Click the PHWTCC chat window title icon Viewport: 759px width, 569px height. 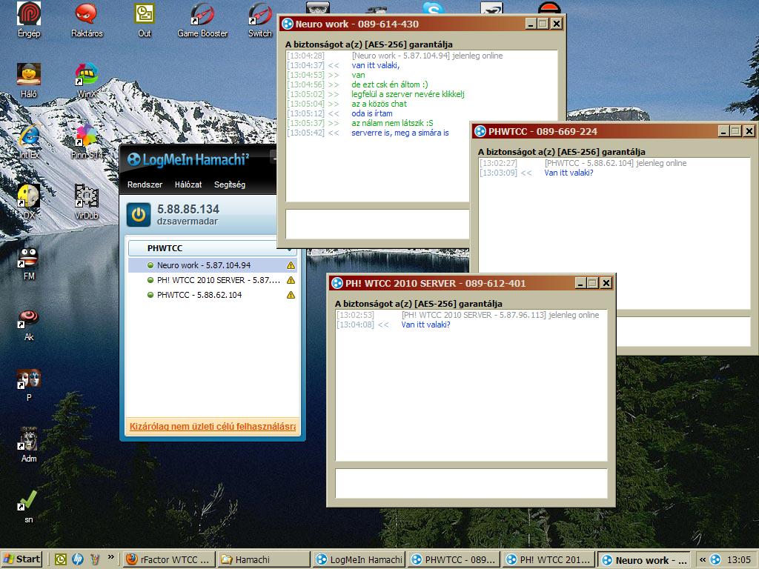click(480, 131)
